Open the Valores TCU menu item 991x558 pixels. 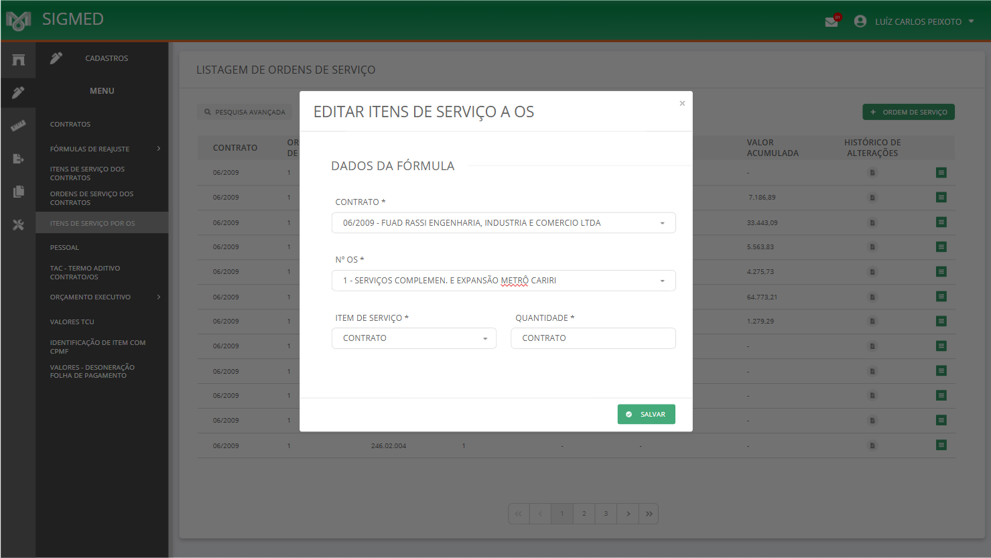(72, 322)
